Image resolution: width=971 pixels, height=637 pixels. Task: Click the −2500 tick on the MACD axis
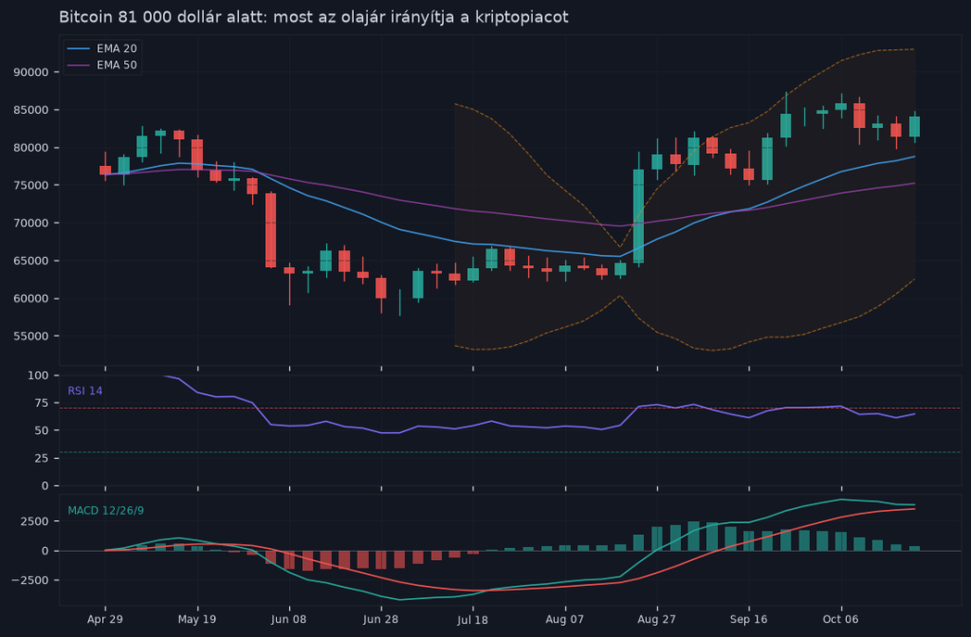click(30, 581)
